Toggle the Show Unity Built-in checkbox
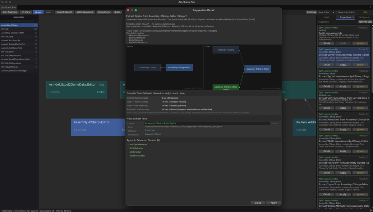Screen dimensions: 373x212 pyautogui.click(x=361, y=12)
